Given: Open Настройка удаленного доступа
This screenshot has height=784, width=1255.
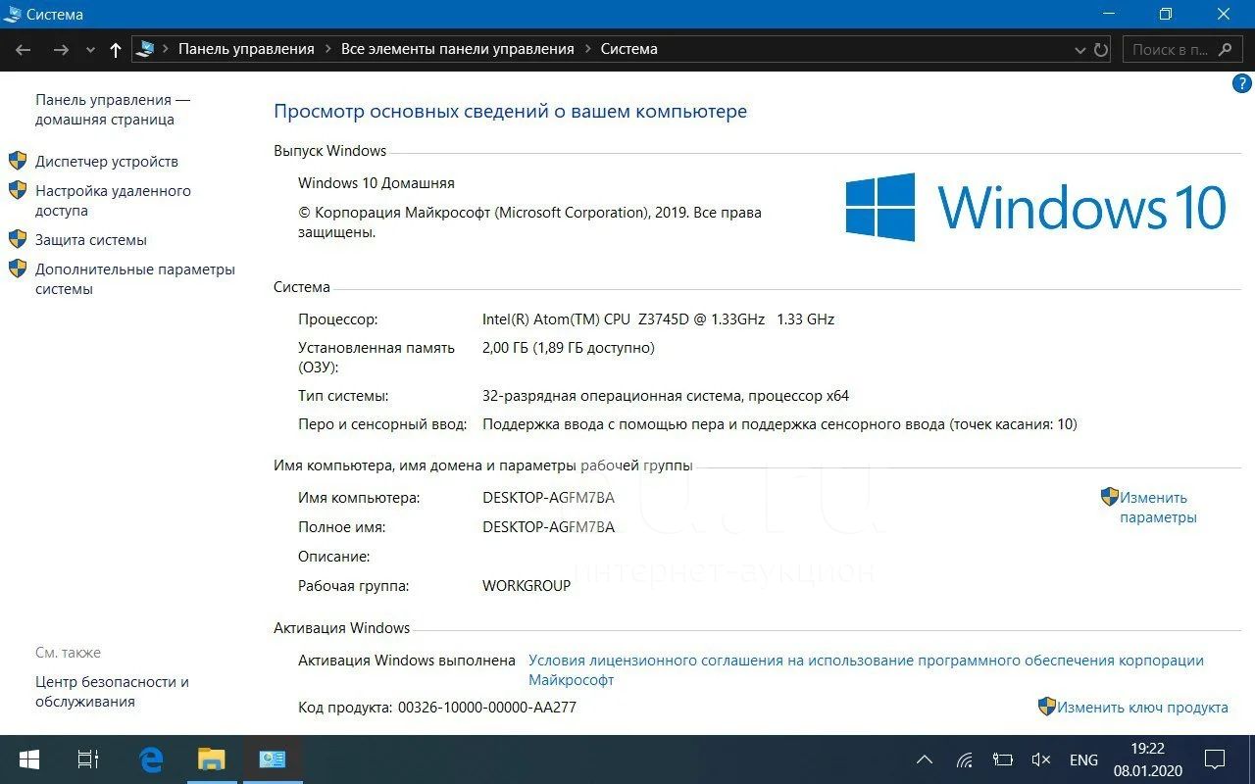Looking at the screenshot, I should coord(112,201).
